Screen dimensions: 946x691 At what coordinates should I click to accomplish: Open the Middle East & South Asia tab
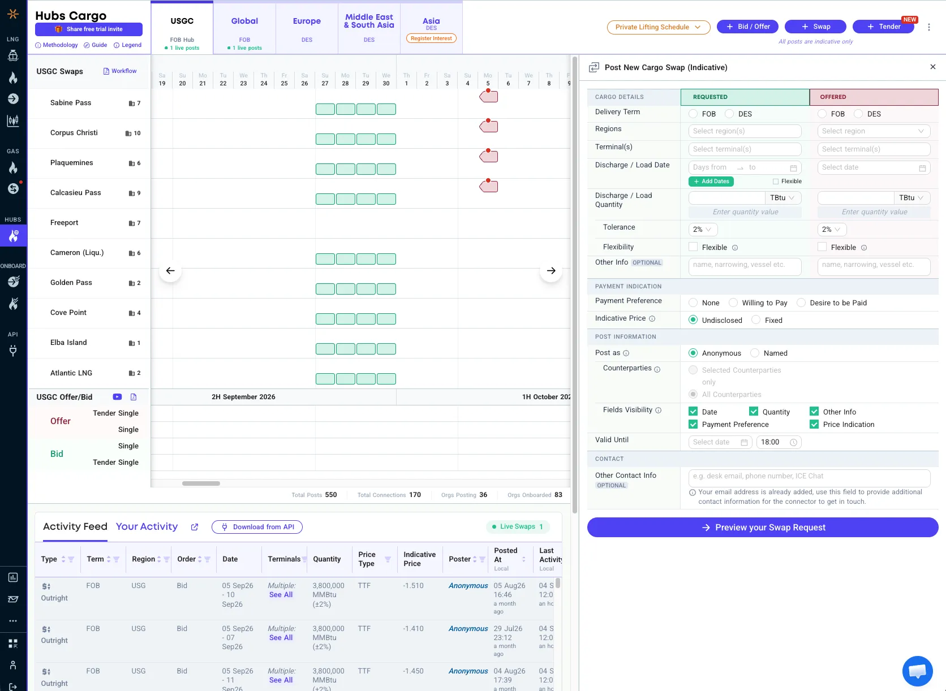369,29
